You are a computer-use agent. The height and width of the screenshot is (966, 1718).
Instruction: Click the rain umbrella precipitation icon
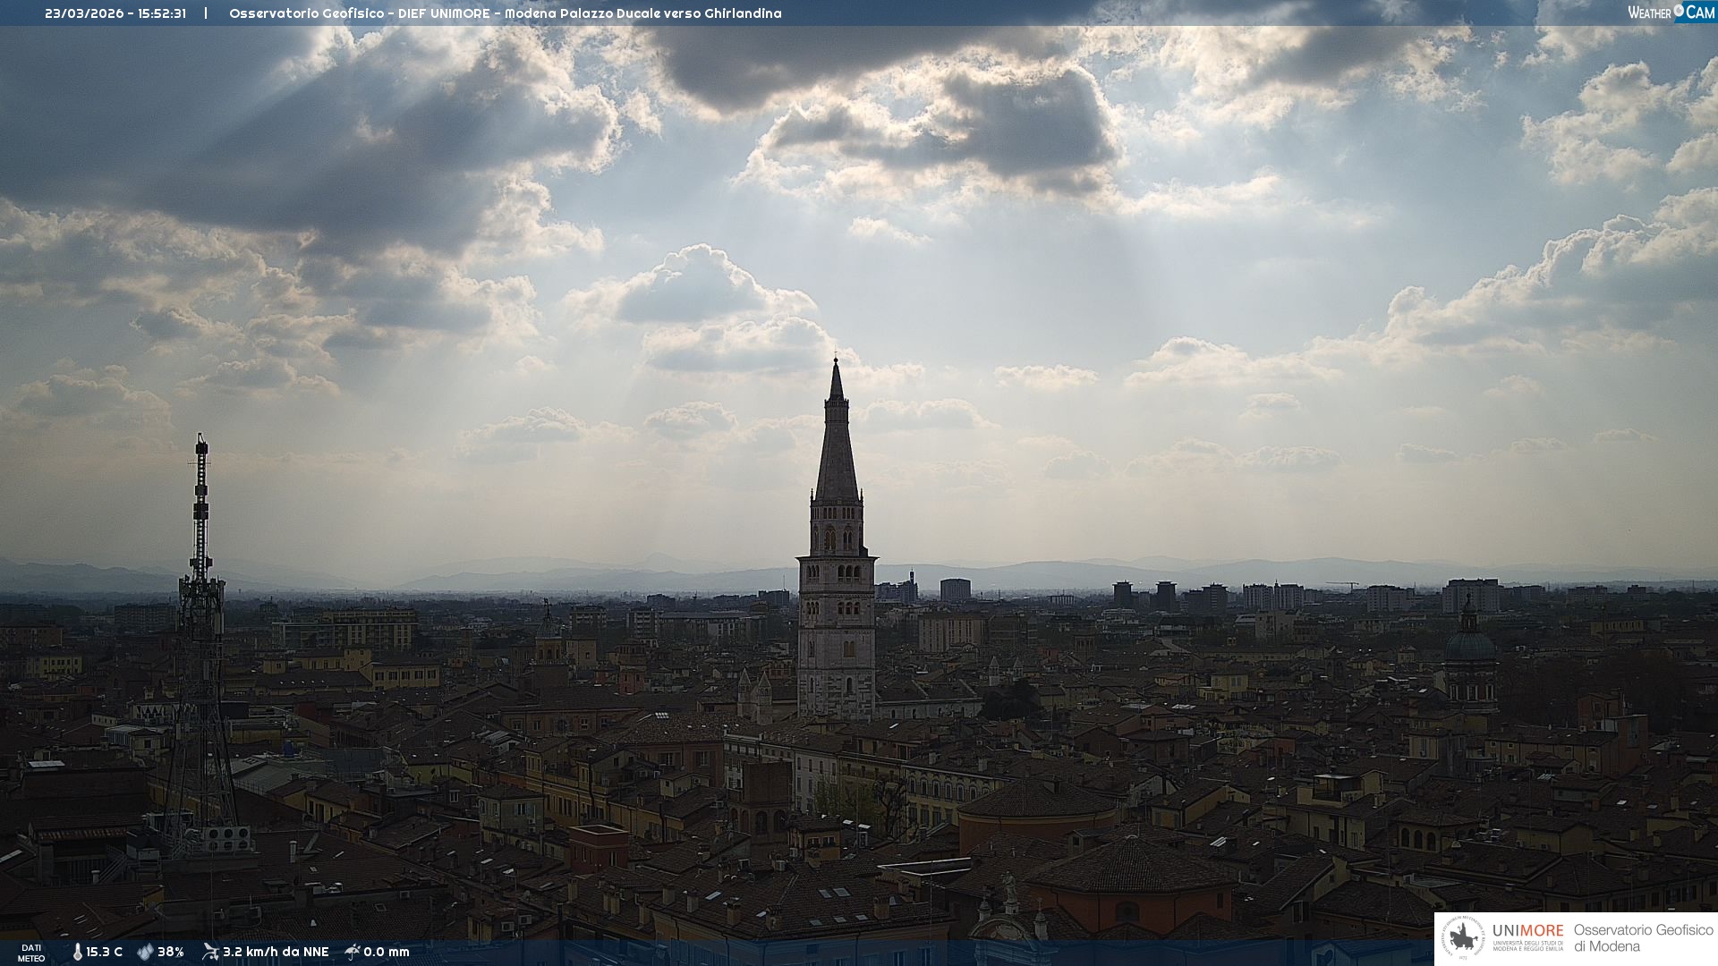pyautogui.click(x=353, y=952)
